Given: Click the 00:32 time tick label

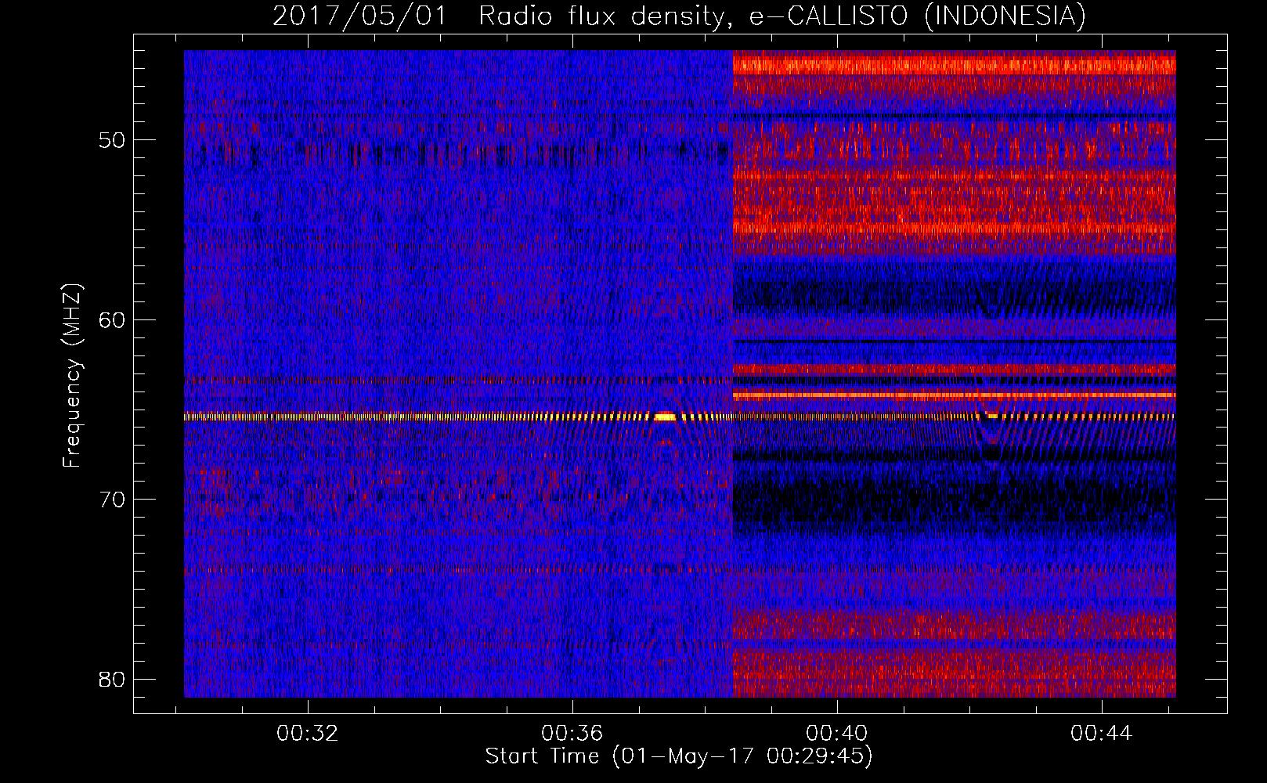Looking at the screenshot, I should pyautogui.click(x=308, y=734).
